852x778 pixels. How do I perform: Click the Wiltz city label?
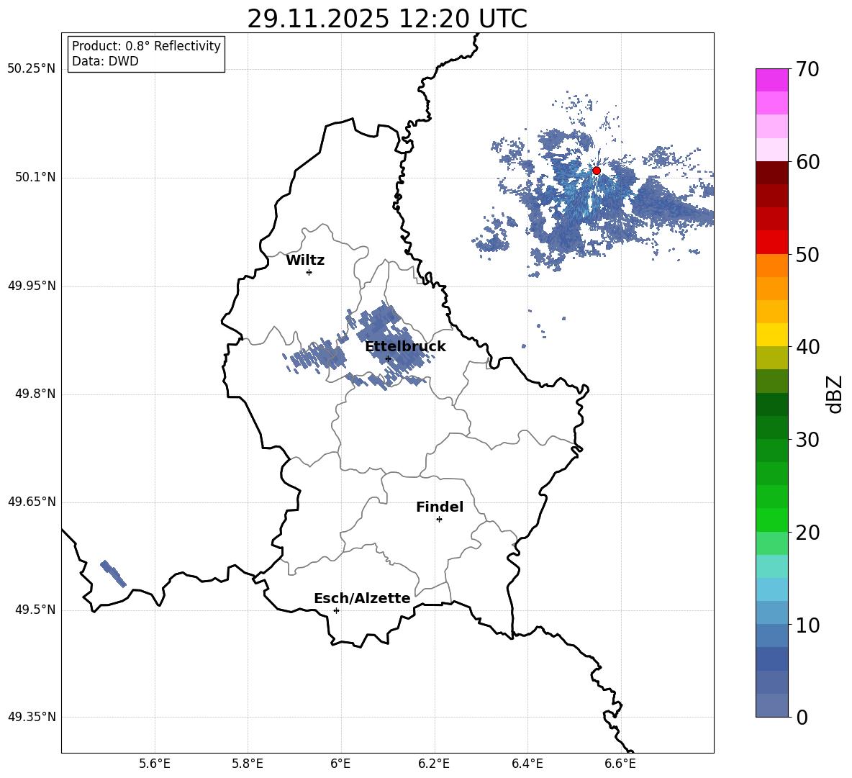pyautogui.click(x=305, y=261)
